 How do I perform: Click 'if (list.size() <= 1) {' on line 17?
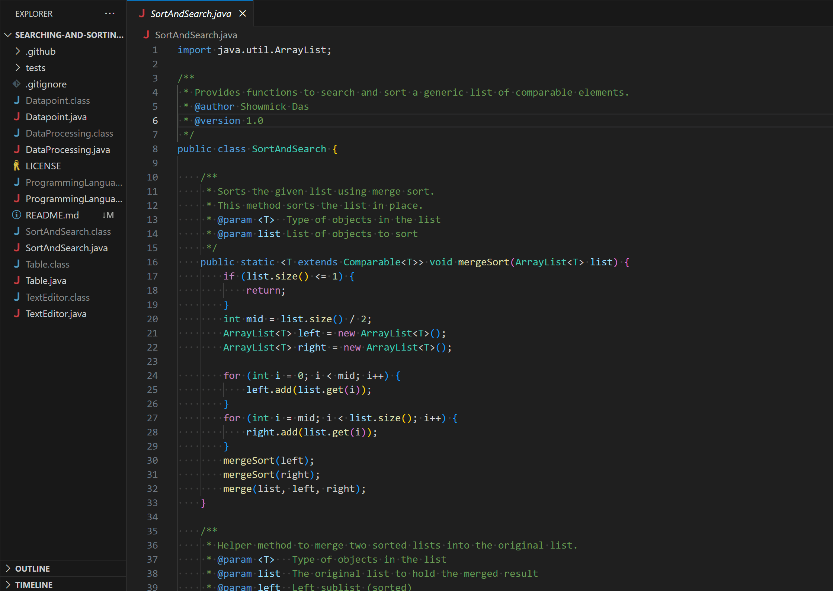289,276
